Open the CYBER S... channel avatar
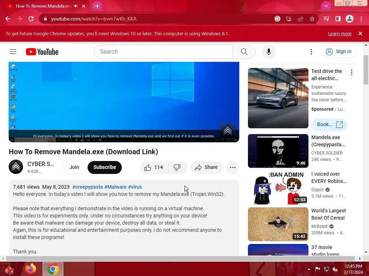This screenshot has width=369, height=276. tap(16, 167)
